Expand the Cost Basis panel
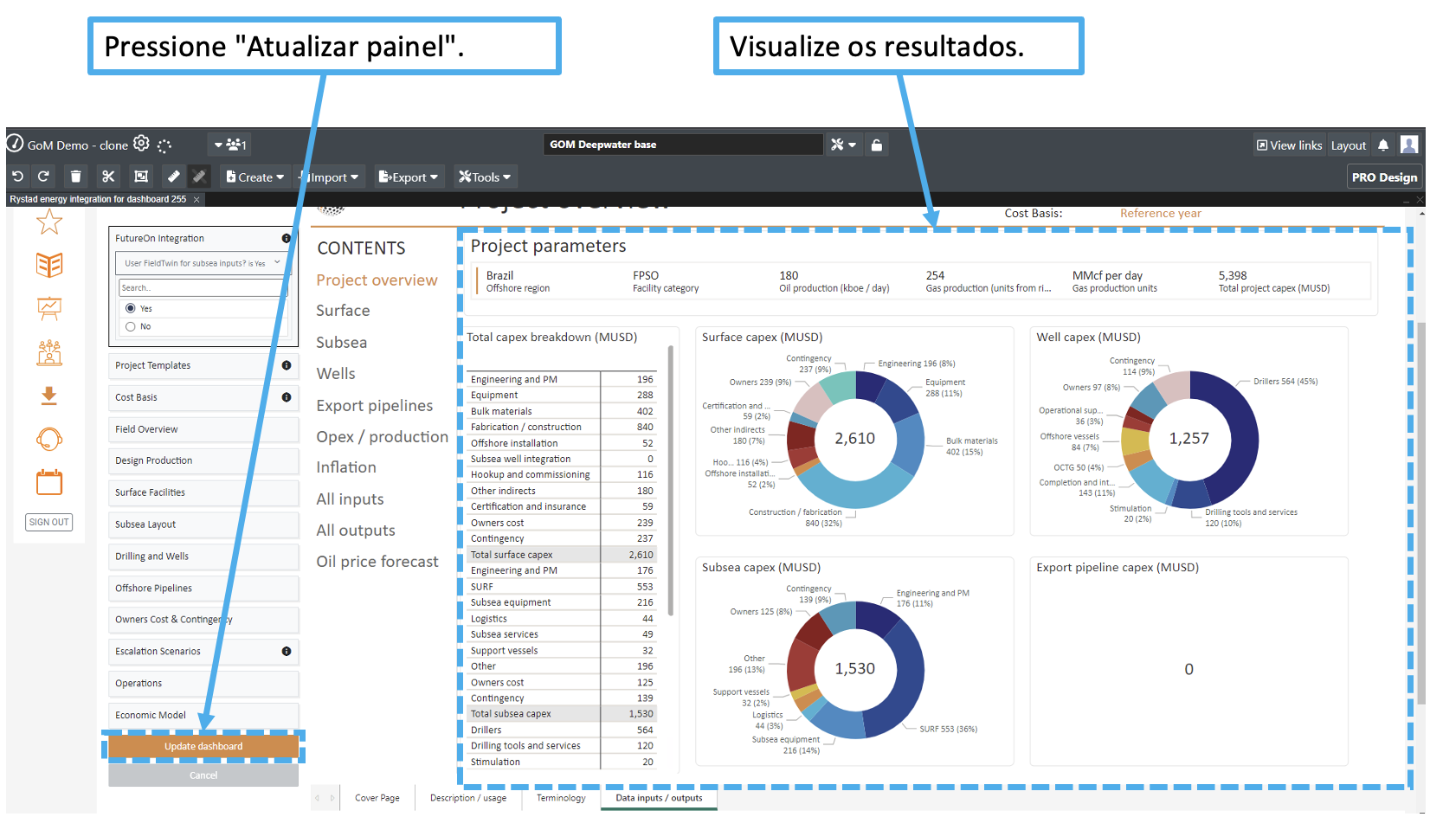The width and height of the screenshot is (1430, 817). click(x=203, y=397)
